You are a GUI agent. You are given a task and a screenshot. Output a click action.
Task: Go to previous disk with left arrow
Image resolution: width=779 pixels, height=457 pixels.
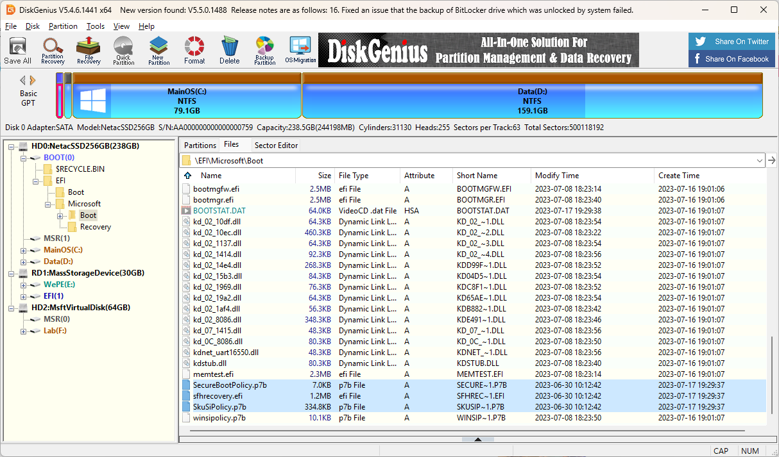click(23, 80)
